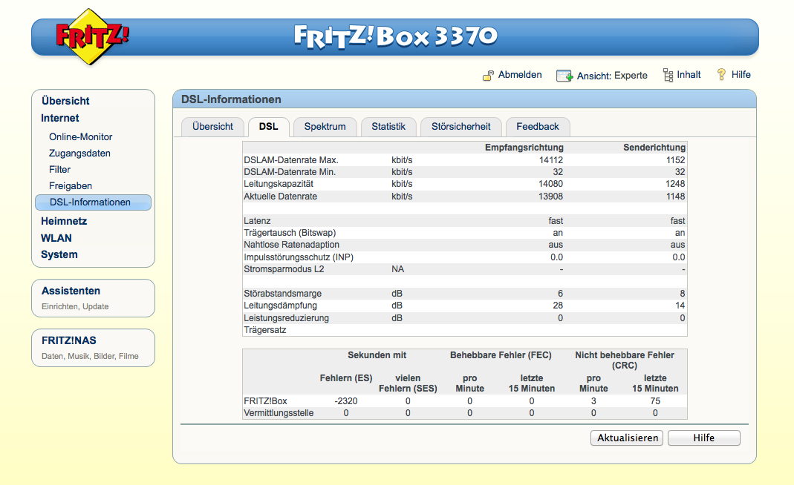Select the DSL tab
The image size is (794, 485).
pyautogui.click(x=268, y=127)
